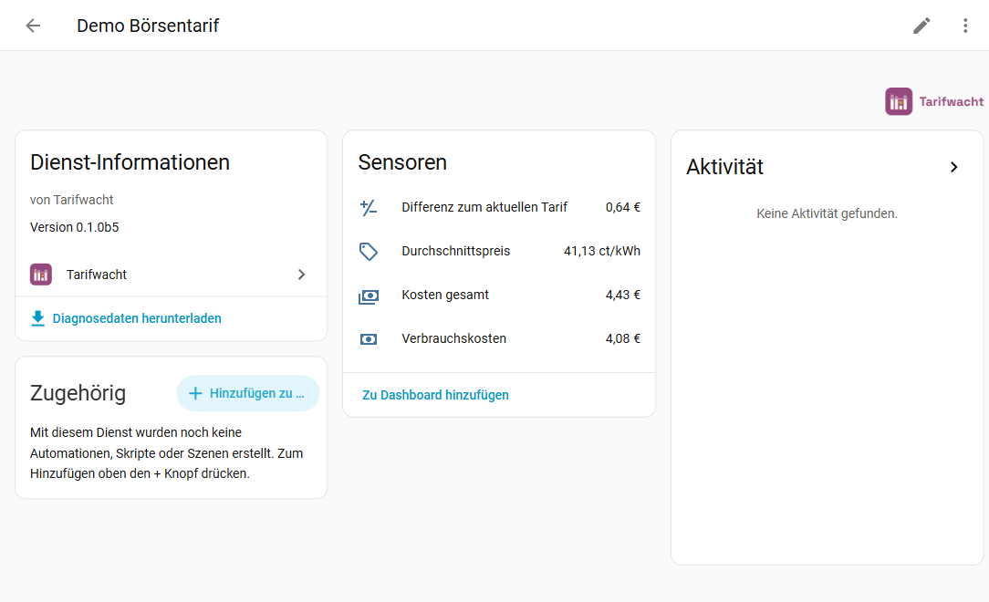Click the download icon beside Diagnosedaten
The image size is (989, 602).
point(37,318)
